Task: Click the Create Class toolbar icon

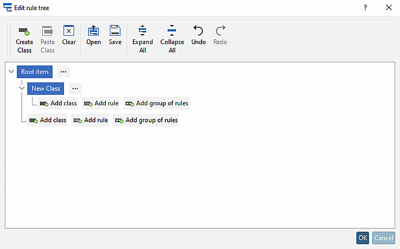Action: coord(24,39)
